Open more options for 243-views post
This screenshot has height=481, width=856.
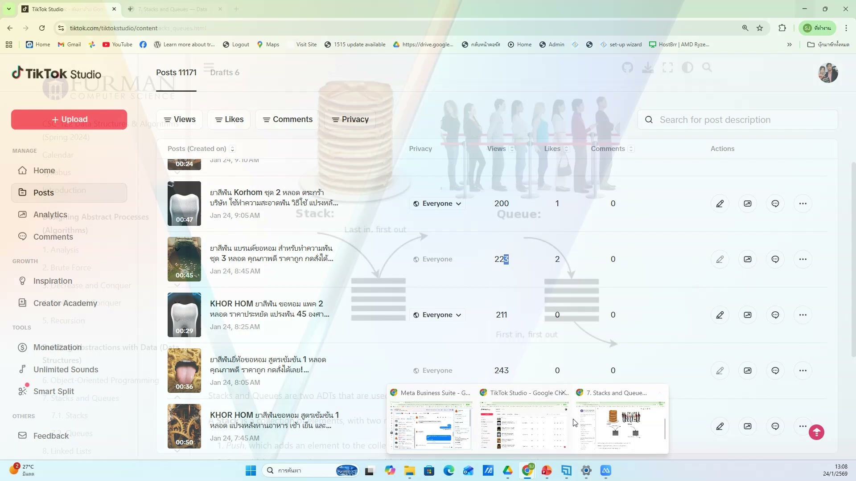click(x=803, y=371)
